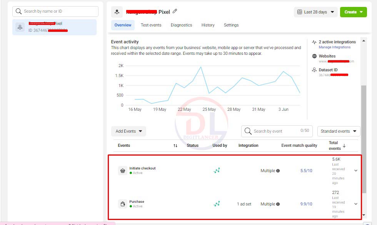The width and height of the screenshot is (377, 225).
Task: Click the active integrations pulse icon
Action: click(314, 42)
